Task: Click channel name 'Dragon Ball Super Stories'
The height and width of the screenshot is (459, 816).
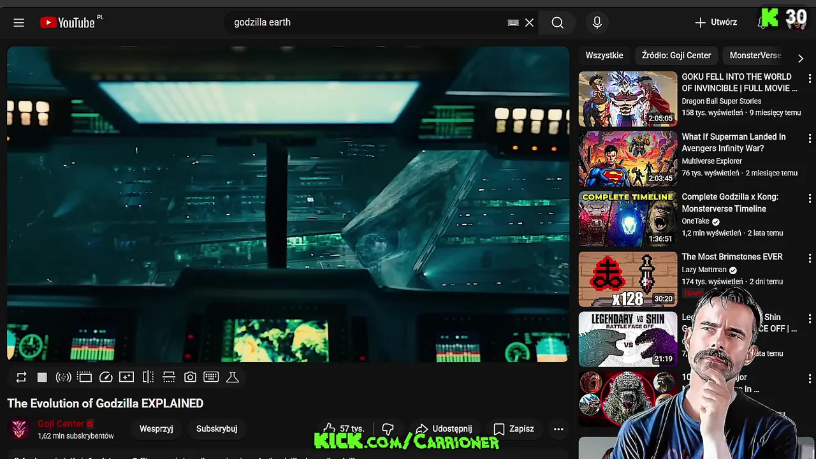Action: [x=722, y=101]
